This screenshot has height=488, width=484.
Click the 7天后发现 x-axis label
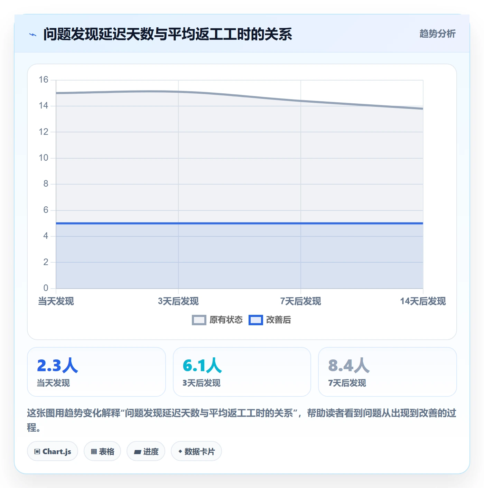coord(301,301)
